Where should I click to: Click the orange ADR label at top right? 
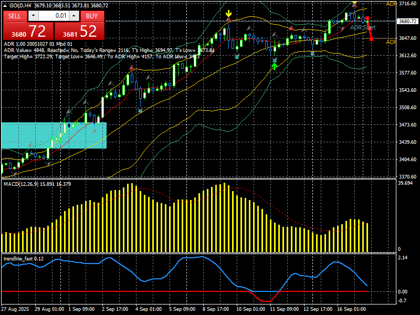click(x=391, y=4)
